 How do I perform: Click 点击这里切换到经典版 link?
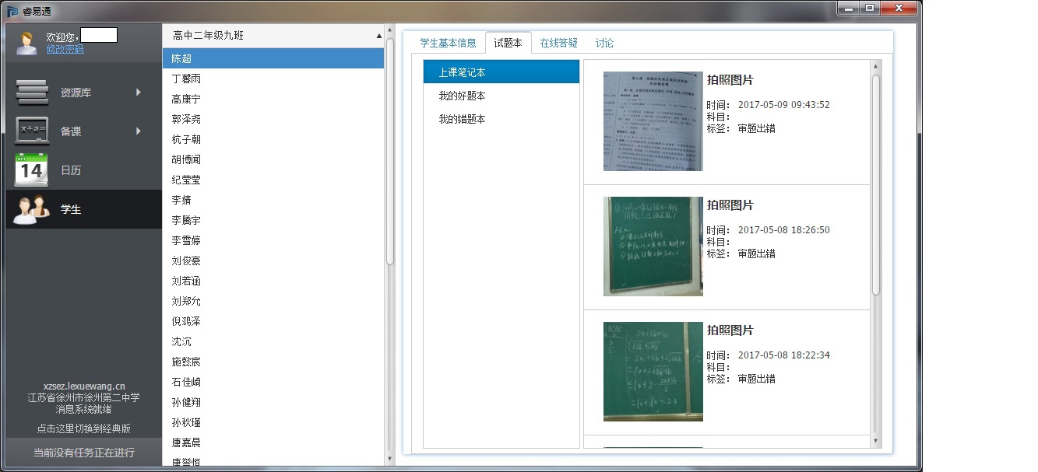click(x=84, y=428)
